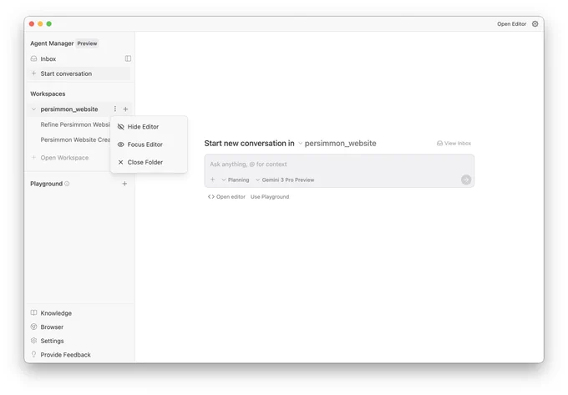The image size is (568, 395).
Task: Click Open Workspace in the sidebar
Action: (60, 158)
